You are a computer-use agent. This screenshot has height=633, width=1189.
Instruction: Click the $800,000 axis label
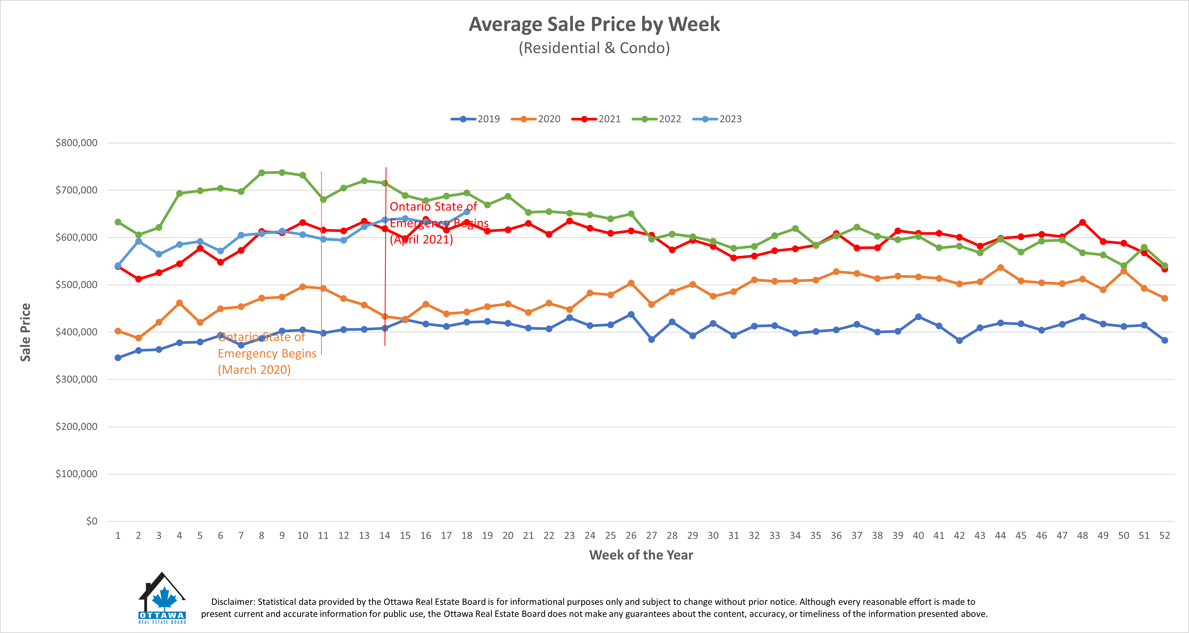point(77,143)
